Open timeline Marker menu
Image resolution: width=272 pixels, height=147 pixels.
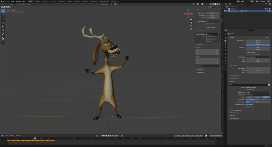[12, 136]
